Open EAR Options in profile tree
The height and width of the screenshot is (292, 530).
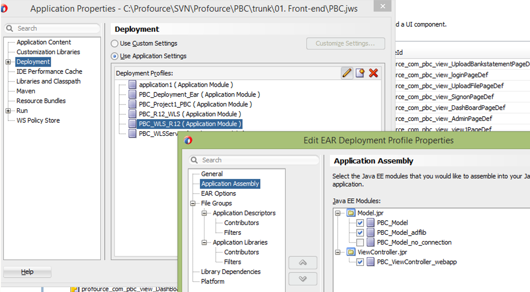click(x=219, y=194)
